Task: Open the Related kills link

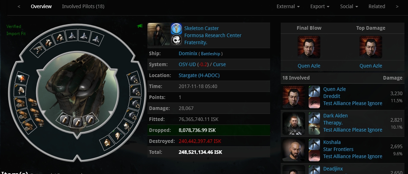Action: [x=377, y=6]
